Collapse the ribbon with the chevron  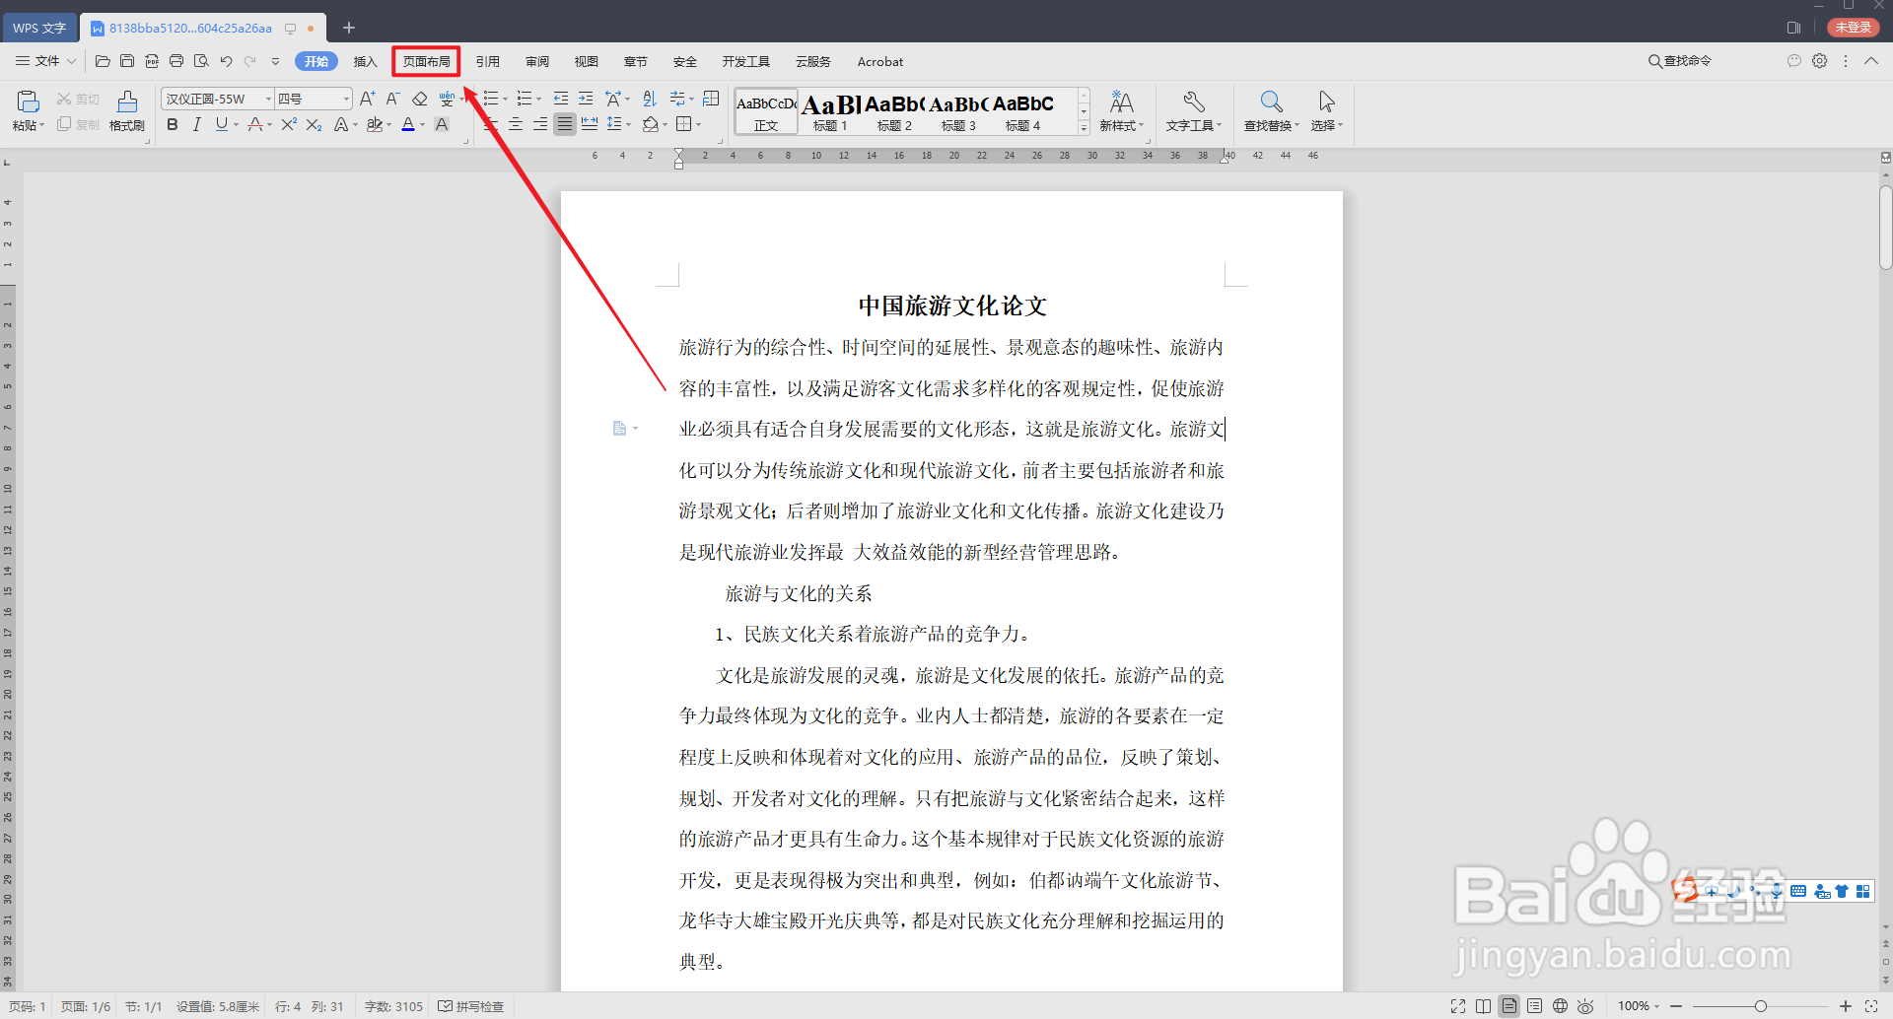1871,61
